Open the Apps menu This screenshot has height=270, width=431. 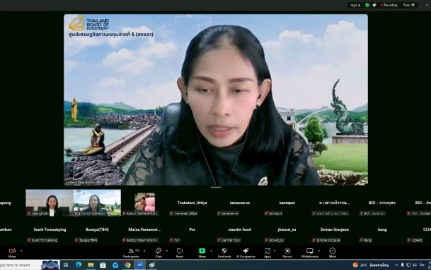[268, 252]
